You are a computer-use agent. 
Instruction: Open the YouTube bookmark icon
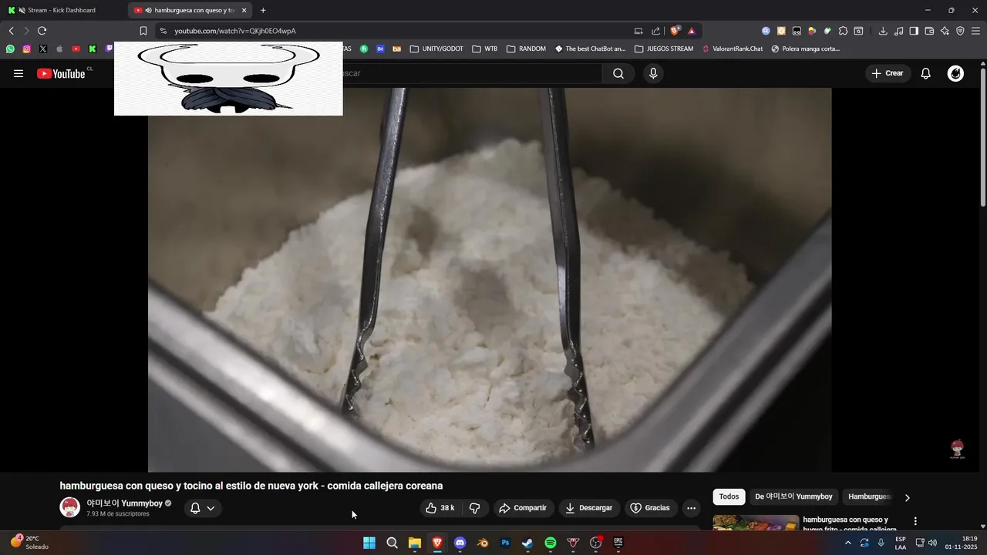point(76,49)
